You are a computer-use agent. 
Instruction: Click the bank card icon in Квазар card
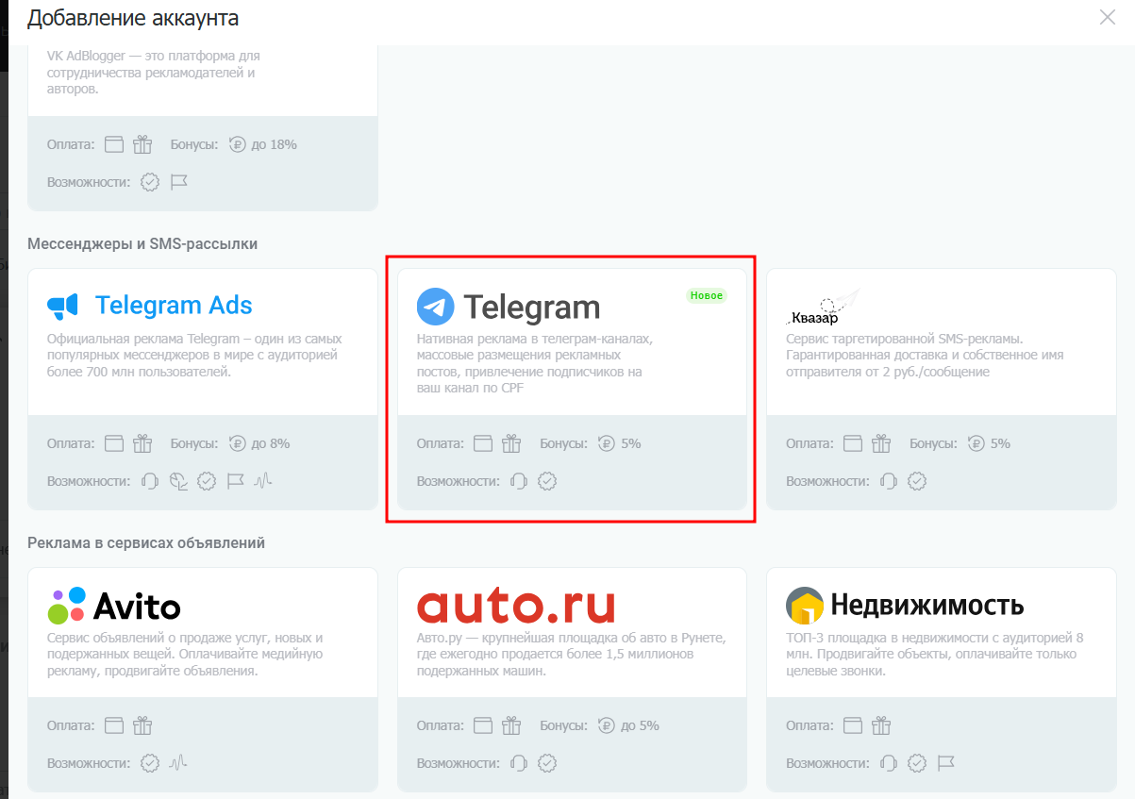(853, 443)
